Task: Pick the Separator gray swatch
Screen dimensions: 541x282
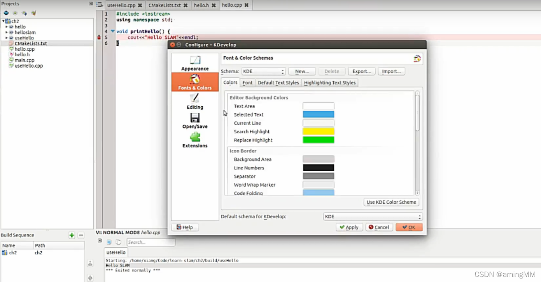Action: coord(319,176)
